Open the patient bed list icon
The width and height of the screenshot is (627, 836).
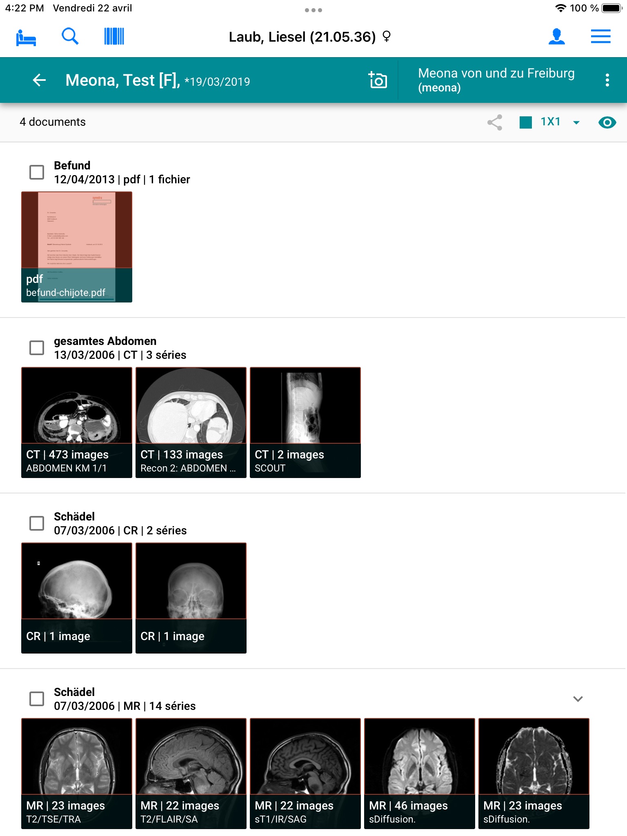point(26,37)
